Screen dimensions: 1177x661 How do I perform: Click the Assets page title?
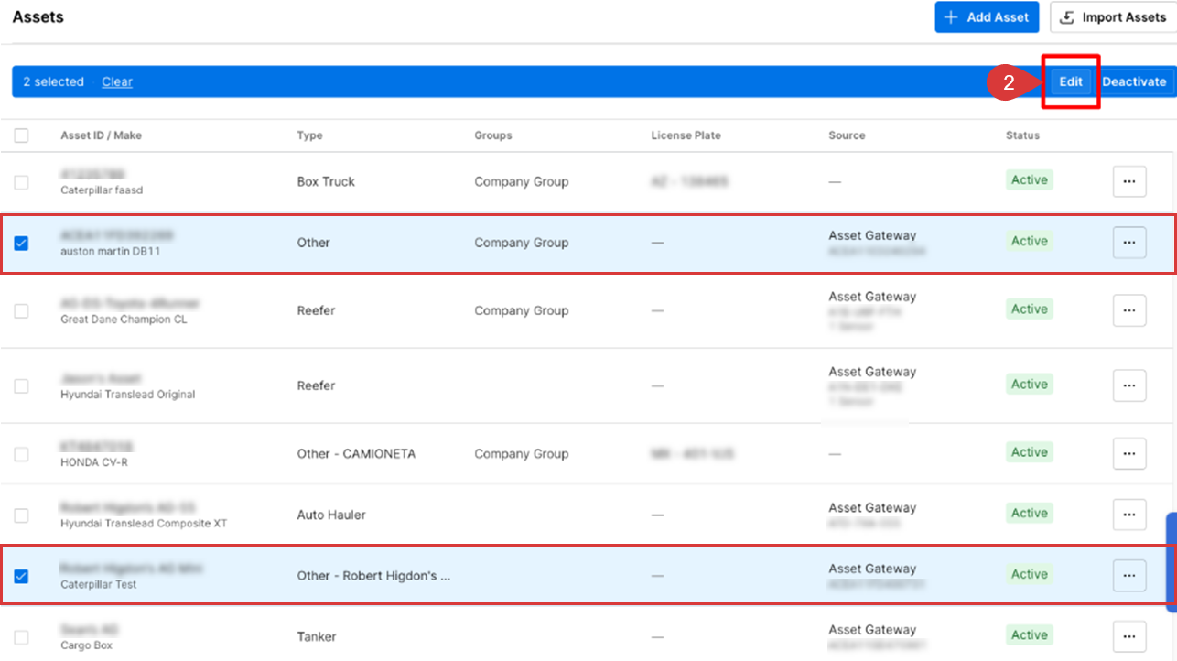tap(38, 16)
